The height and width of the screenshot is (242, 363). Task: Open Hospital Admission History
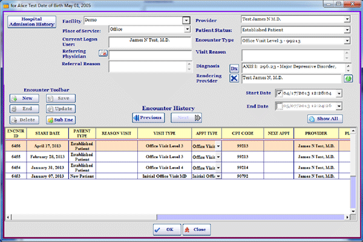click(x=31, y=22)
